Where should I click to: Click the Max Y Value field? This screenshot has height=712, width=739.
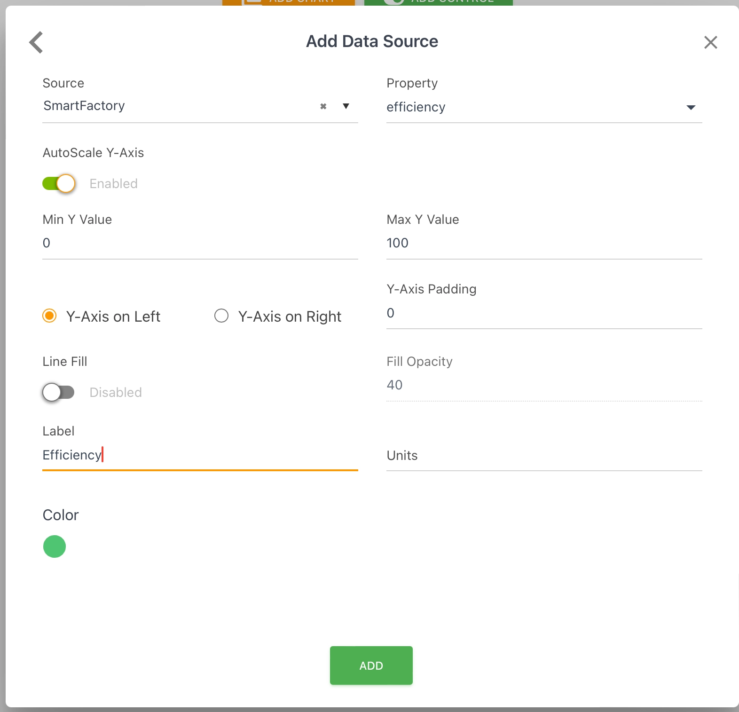click(544, 244)
